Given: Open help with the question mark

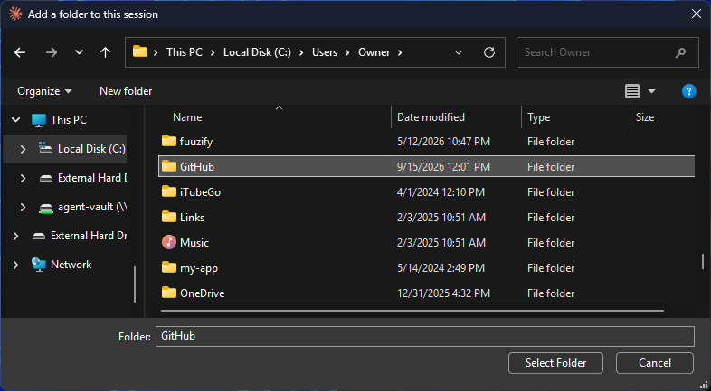Looking at the screenshot, I should [688, 91].
